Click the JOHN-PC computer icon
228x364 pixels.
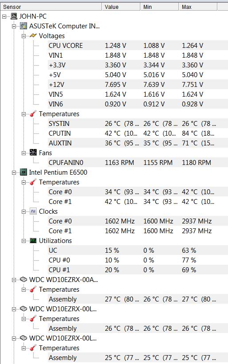click(14, 16)
